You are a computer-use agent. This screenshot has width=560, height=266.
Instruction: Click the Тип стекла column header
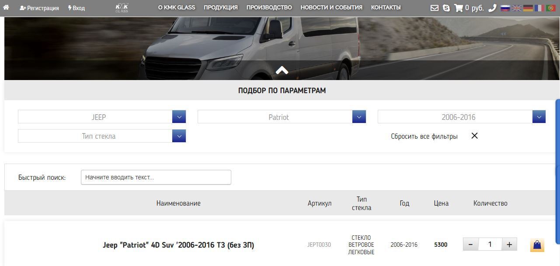[362, 203]
